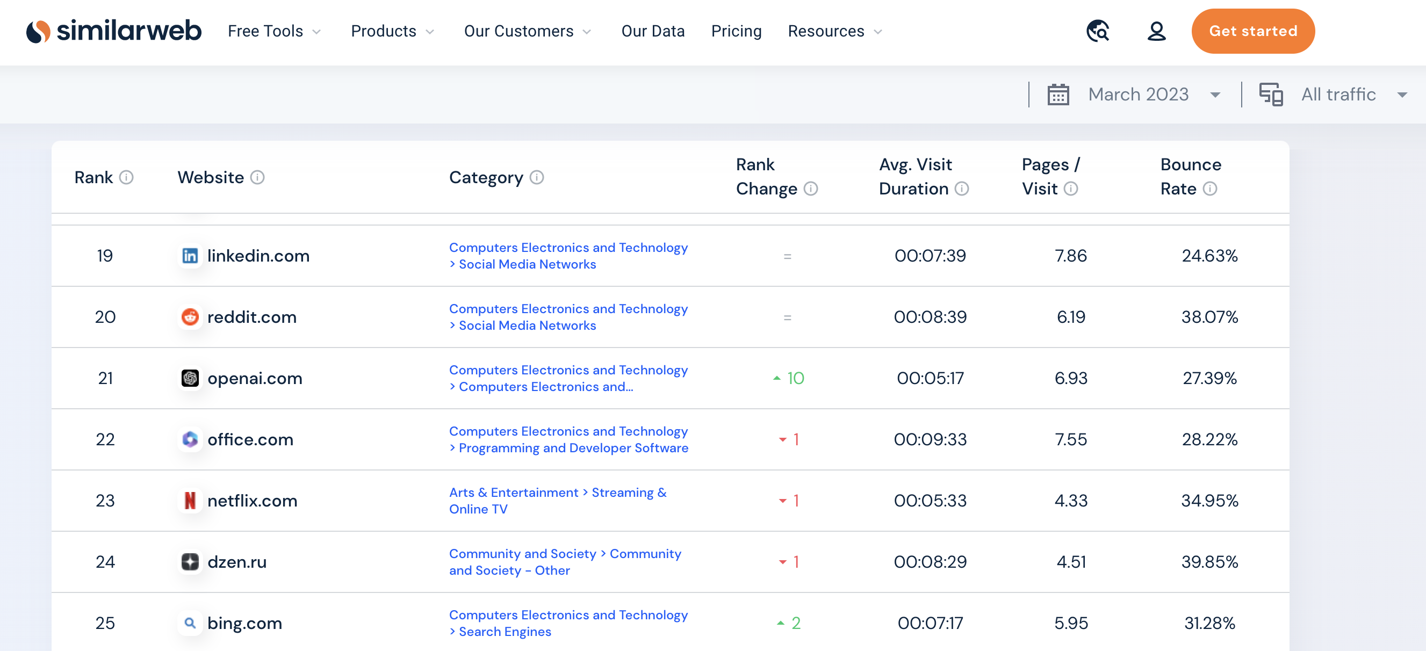
Task: Show info tooltip for Bounce Rate
Action: [1210, 189]
